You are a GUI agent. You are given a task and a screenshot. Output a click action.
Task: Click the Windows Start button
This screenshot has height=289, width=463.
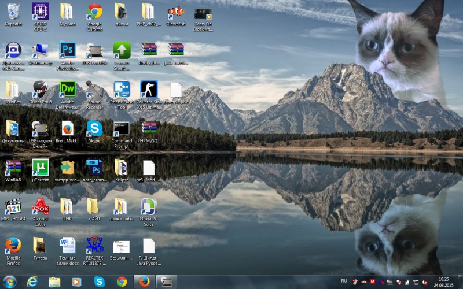tap(9, 281)
